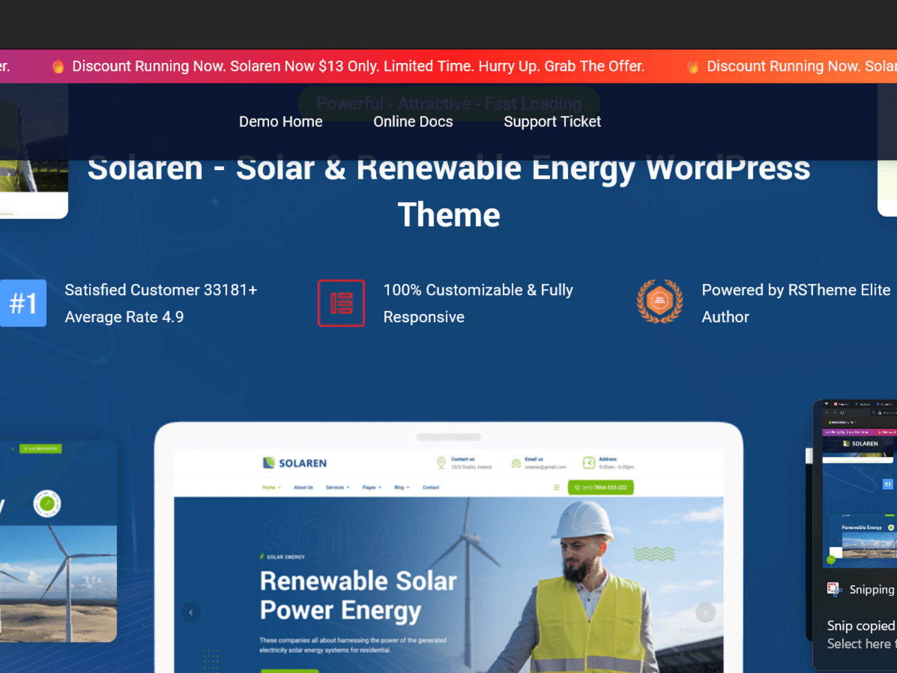Open the Support Ticket page
Screen dimensions: 897x673
[552, 122]
